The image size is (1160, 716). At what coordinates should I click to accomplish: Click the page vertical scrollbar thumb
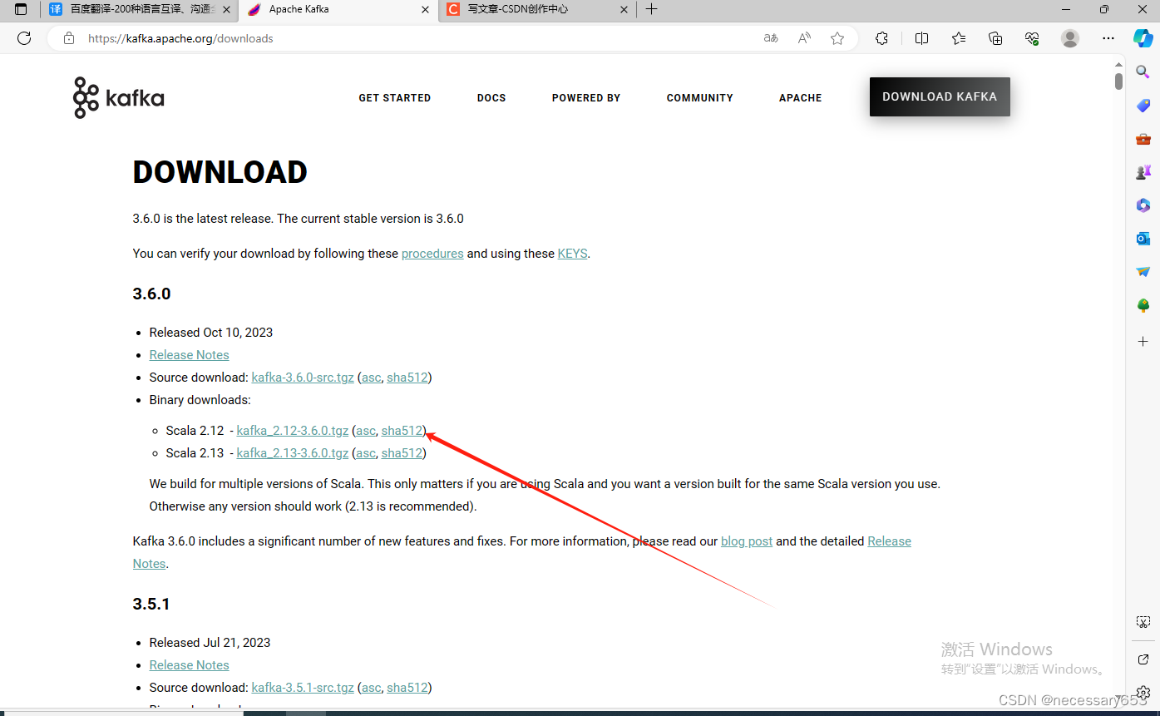point(1119,81)
